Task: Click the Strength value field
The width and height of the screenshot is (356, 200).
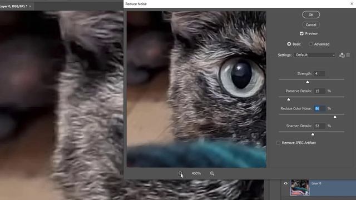Action: pyautogui.click(x=320, y=74)
